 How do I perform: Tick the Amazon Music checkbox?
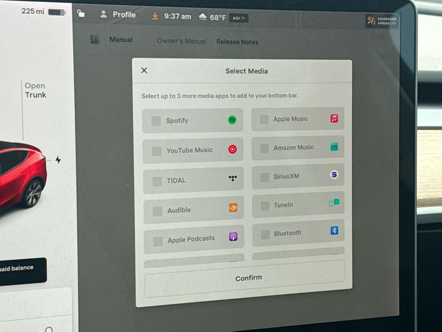265,148
